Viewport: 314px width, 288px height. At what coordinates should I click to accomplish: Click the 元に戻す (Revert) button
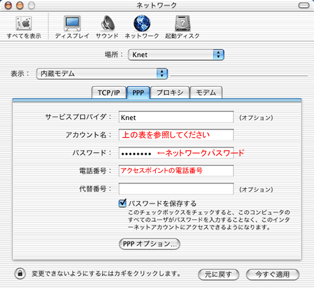(x=219, y=274)
